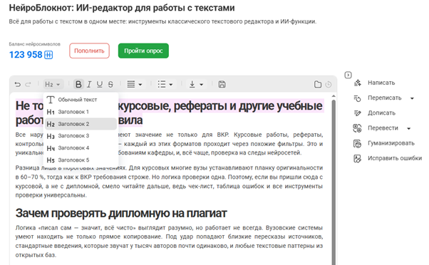
Task: Collapse the AI tools side panel
Action: (x=348, y=75)
